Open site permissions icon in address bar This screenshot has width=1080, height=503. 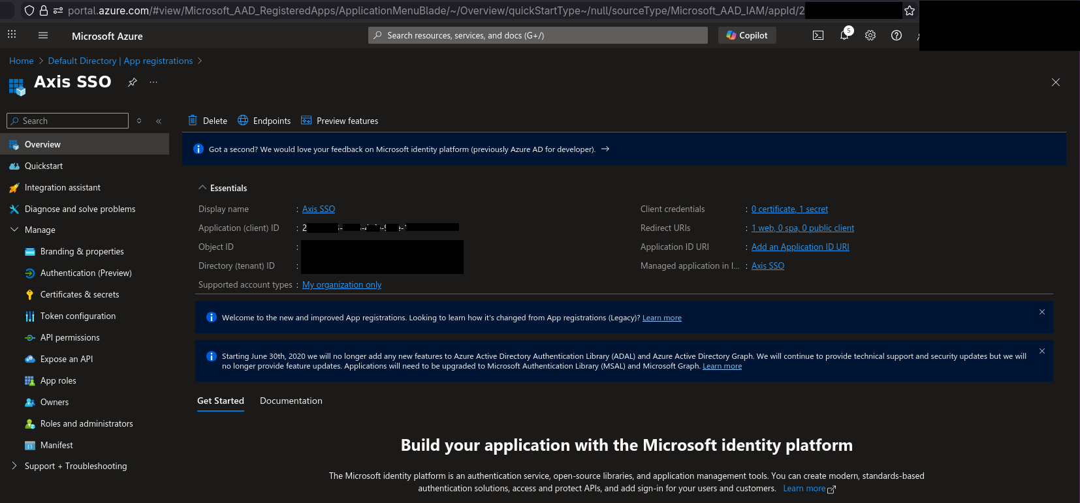[x=58, y=10]
